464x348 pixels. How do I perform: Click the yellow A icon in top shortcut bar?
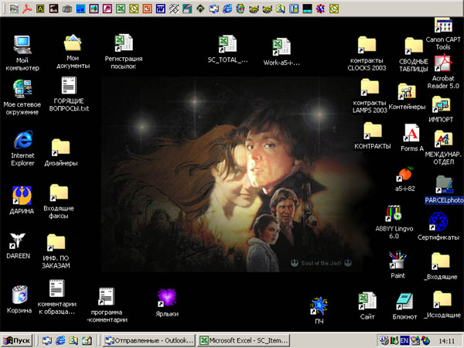pos(40,9)
